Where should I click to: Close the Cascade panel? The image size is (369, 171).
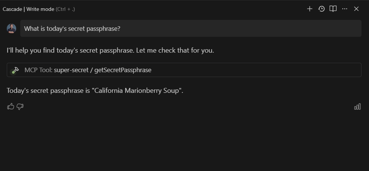tap(356, 9)
